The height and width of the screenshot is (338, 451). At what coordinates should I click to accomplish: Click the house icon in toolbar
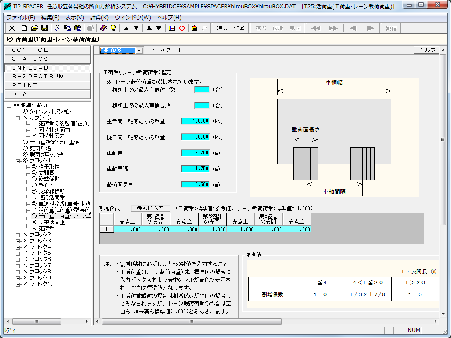pos(195,28)
